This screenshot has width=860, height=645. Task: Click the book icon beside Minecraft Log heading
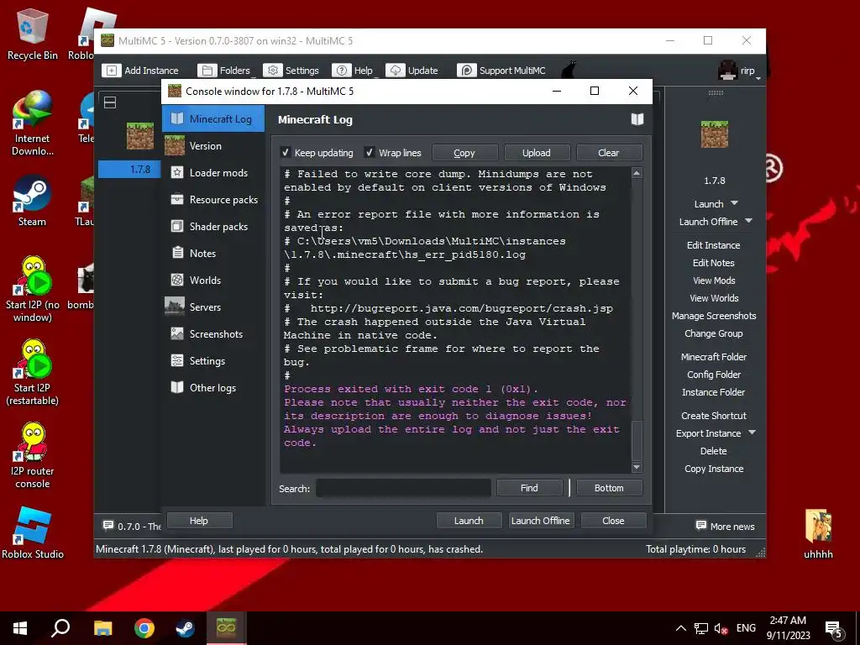[x=637, y=119]
